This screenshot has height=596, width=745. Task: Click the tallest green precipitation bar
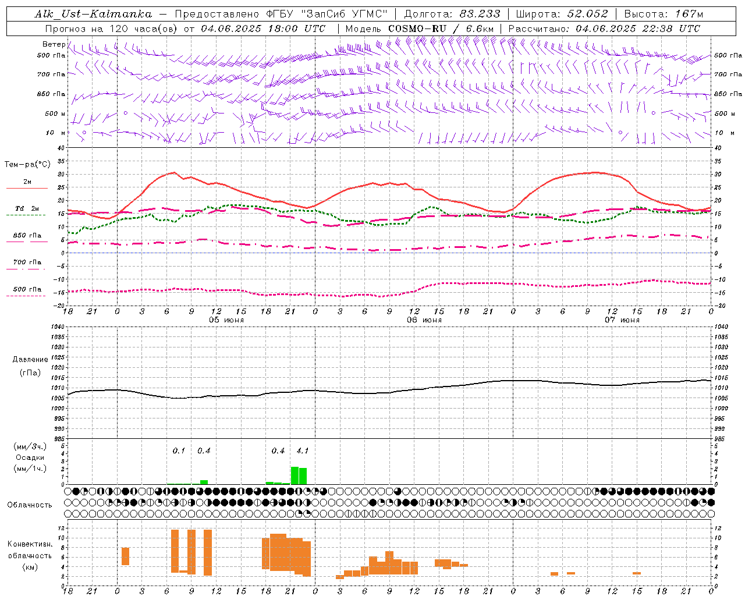click(295, 476)
